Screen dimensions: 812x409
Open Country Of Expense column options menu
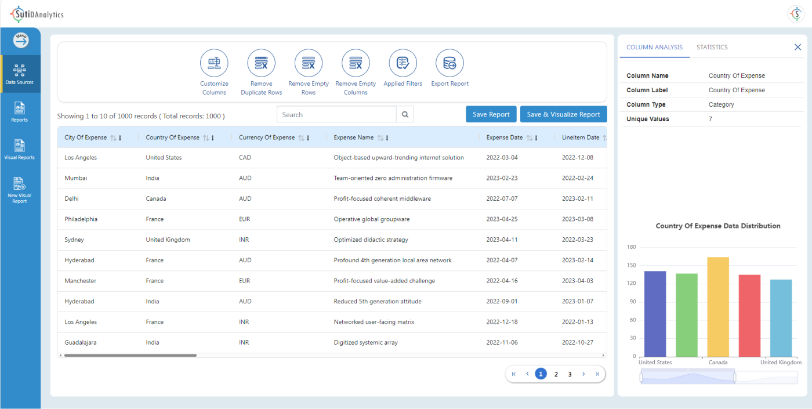(x=213, y=138)
